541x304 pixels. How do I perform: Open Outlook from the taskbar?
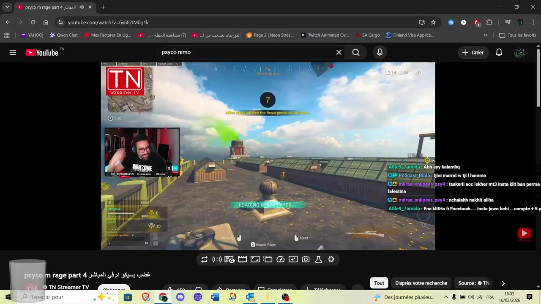pyautogui.click(x=250, y=297)
